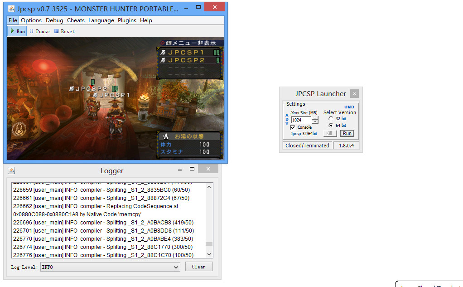Click log line 'Splitting _S1_2_A0BACB8 (419/50)'
Screen dimensions: 463x287
103,222
